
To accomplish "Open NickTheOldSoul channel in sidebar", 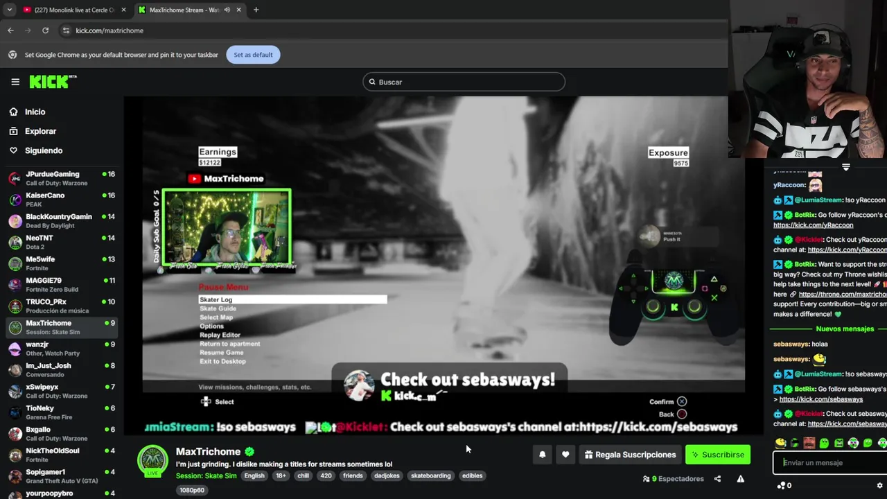I will pos(62,455).
